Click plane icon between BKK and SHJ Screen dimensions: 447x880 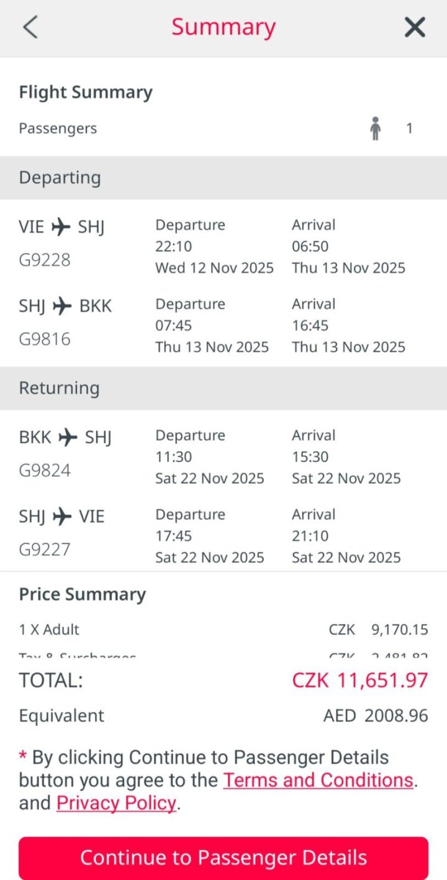(x=68, y=438)
